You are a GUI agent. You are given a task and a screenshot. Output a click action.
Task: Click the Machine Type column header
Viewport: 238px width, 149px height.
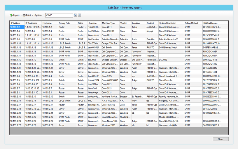pos(110,23)
